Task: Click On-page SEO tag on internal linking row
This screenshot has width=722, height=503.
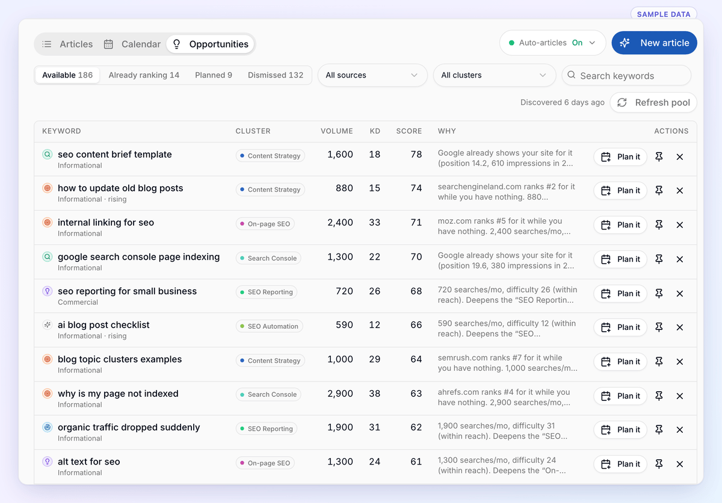Action: (265, 224)
